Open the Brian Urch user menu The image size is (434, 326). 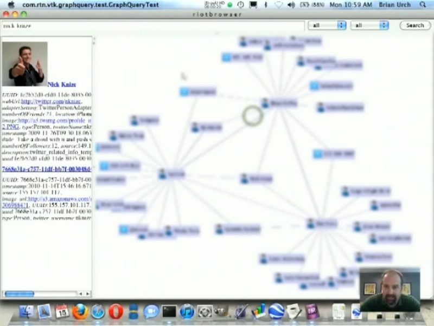click(395, 4)
